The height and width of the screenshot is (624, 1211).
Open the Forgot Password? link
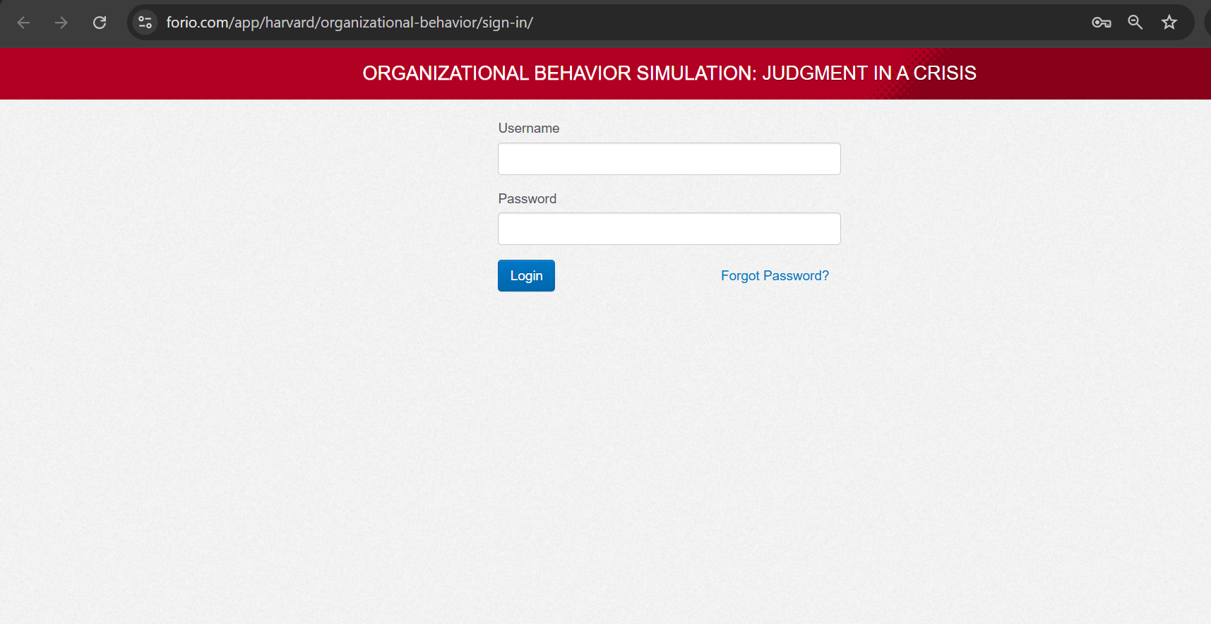click(x=775, y=276)
